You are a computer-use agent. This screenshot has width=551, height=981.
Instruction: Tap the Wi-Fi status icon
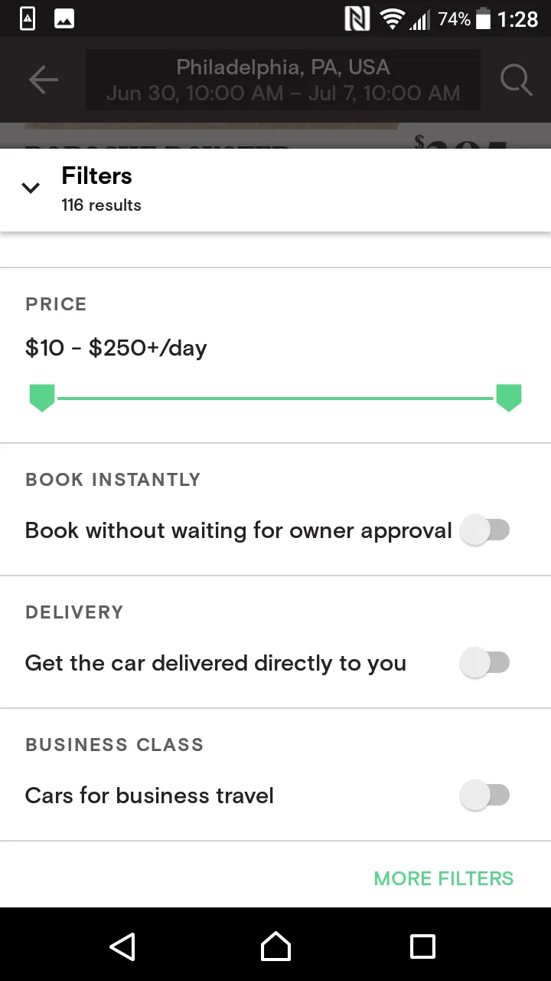(392, 19)
